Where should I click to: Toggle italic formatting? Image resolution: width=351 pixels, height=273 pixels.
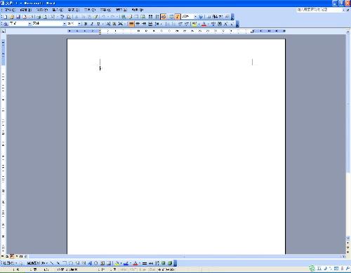92,24
